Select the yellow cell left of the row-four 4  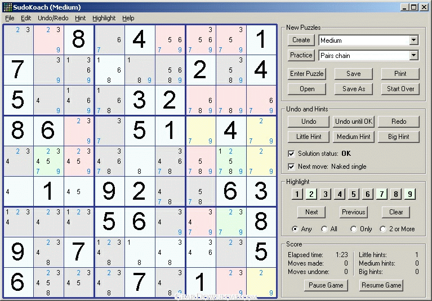(201, 131)
